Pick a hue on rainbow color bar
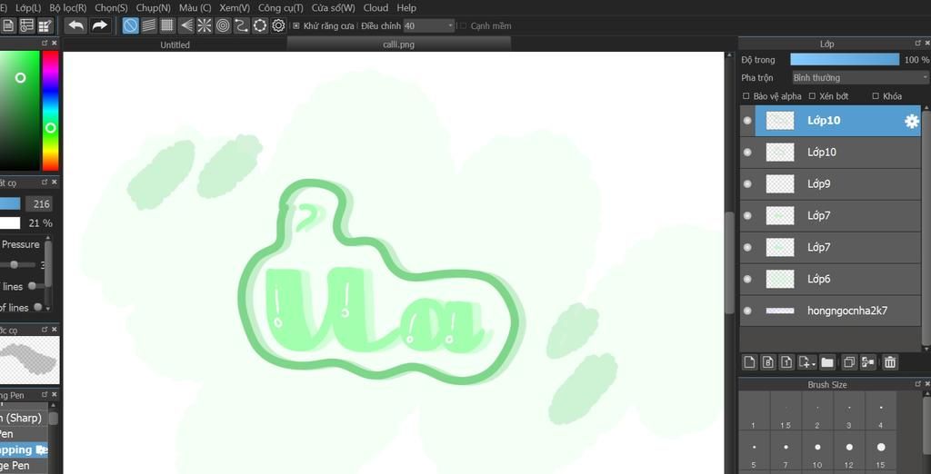The width and height of the screenshot is (931, 474). point(51,111)
